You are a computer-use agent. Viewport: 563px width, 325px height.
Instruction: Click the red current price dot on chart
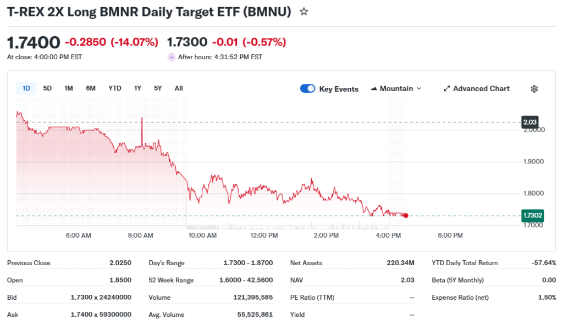pyautogui.click(x=406, y=216)
